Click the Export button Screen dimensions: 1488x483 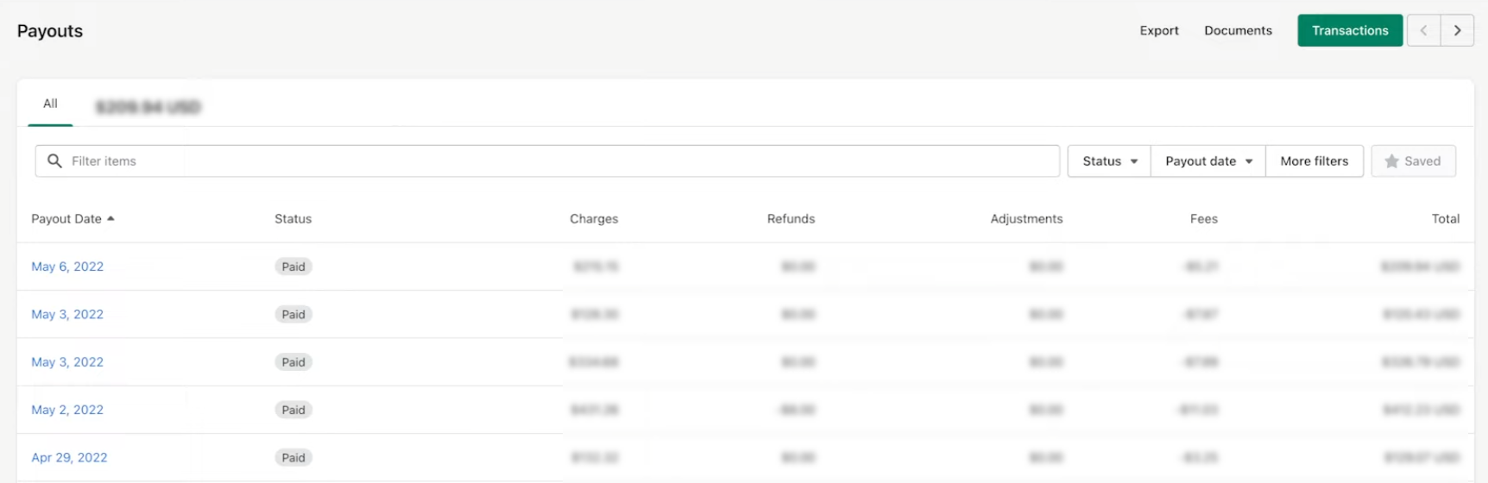1158,30
